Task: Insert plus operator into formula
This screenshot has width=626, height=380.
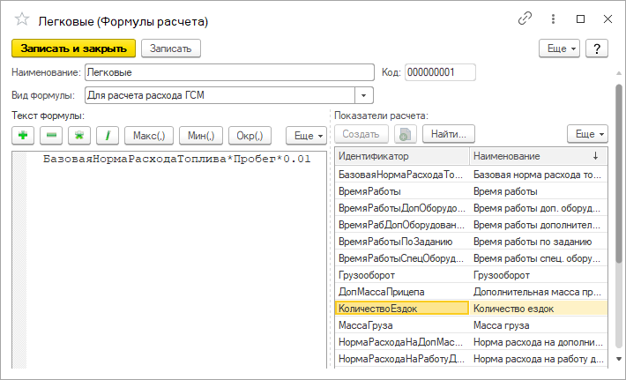Action: (23, 135)
